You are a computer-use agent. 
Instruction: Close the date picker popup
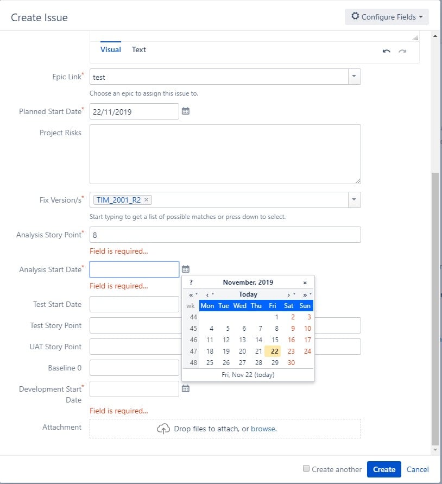[x=305, y=282]
